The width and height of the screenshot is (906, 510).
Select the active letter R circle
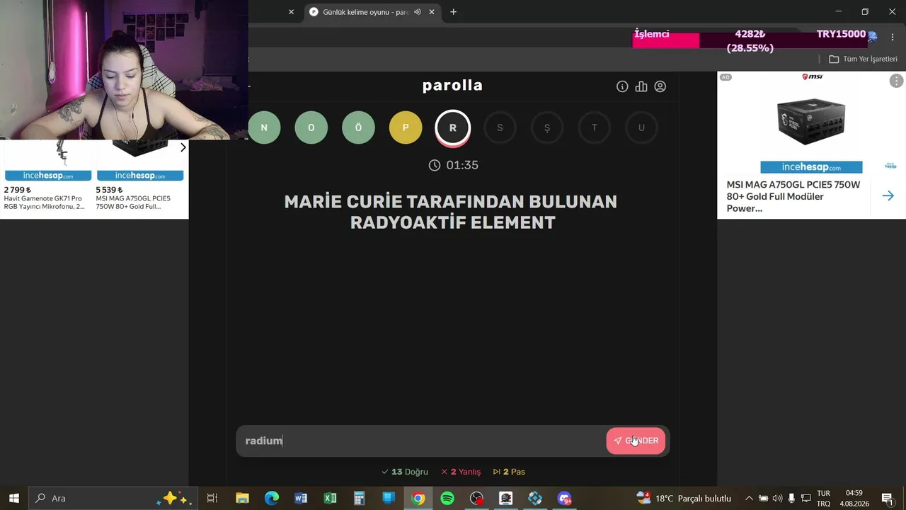pyautogui.click(x=453, y=128)
